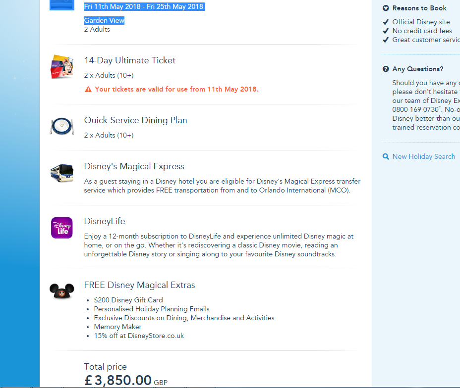The image size is (460, 388).
Task: Click the Memory Maker list item
Action: click(117, 327)
